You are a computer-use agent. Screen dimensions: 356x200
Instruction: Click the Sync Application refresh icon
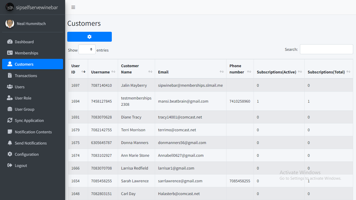[x=10, y=121]
